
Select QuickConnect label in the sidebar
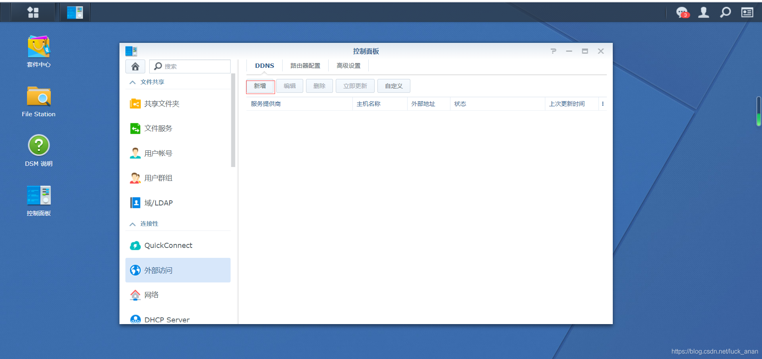[168, 246]
